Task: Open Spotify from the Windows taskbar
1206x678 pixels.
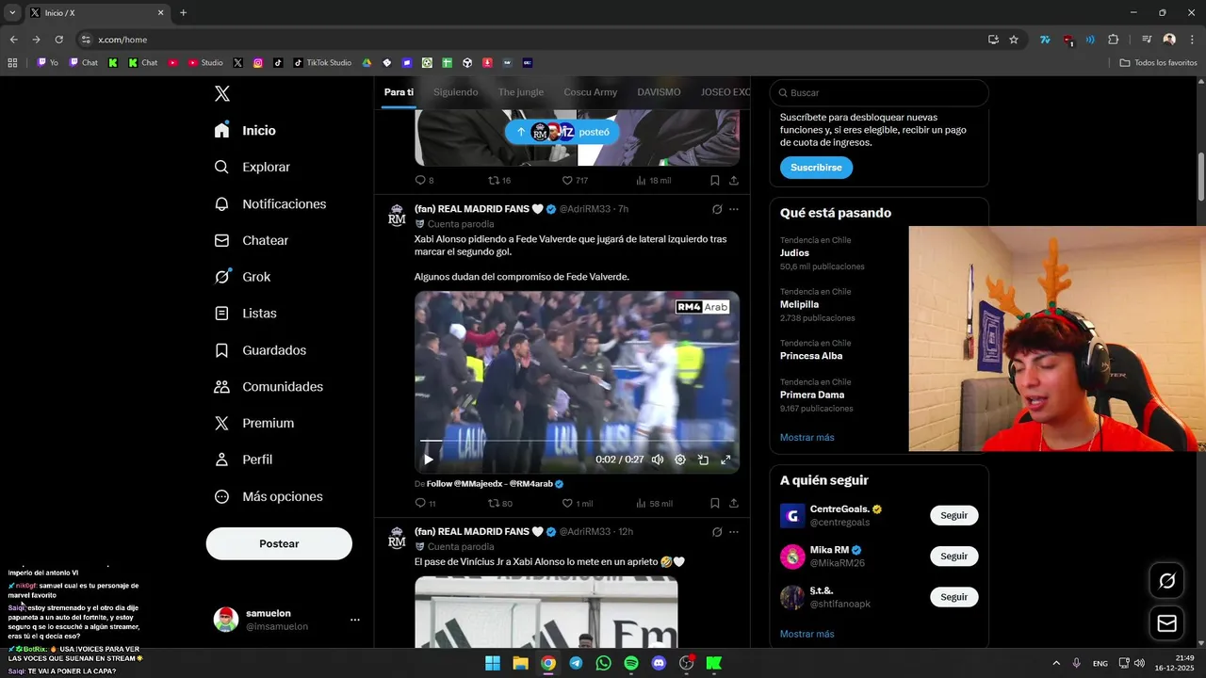Action: click(631, 663)
